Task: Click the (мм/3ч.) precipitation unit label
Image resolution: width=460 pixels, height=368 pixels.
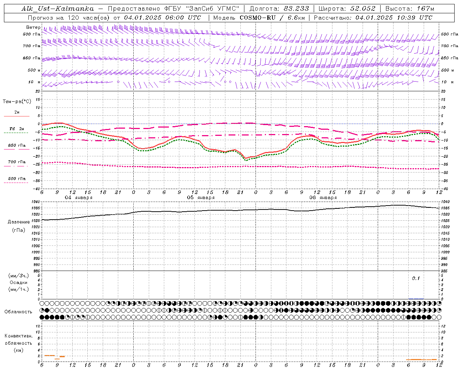Action: pos(19,276)
